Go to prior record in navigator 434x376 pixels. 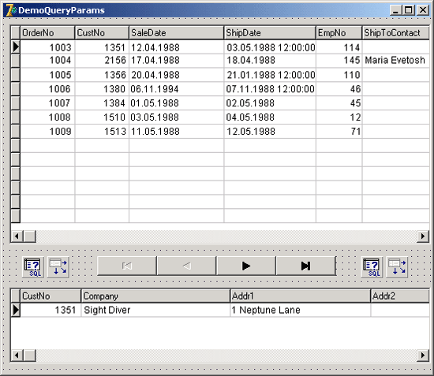[x=186, y=266]
